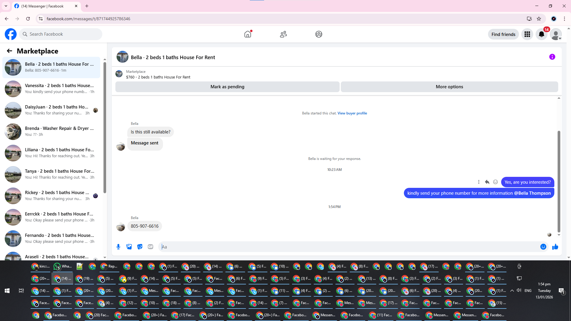571x321 pixels.
Task: React to 'Yes, are you interested?' message
Action: tap(495, 182)
